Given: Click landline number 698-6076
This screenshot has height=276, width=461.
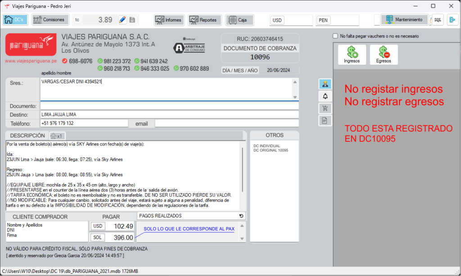Looking at the screenshot, I should click(81, 61).
